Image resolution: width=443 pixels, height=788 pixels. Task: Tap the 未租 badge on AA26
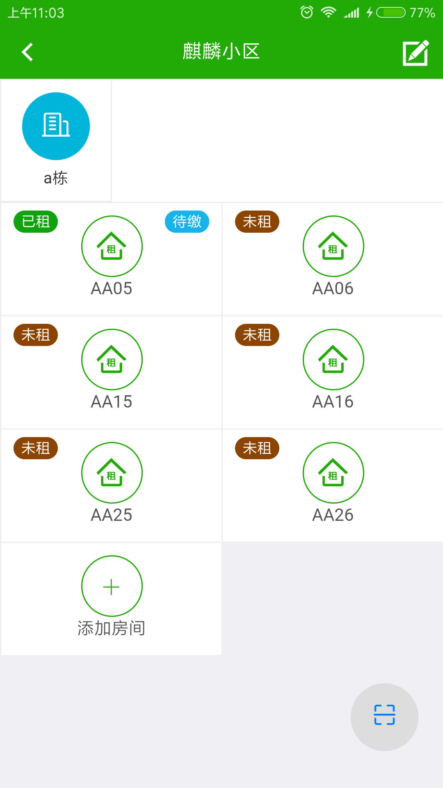click(257, 448)
